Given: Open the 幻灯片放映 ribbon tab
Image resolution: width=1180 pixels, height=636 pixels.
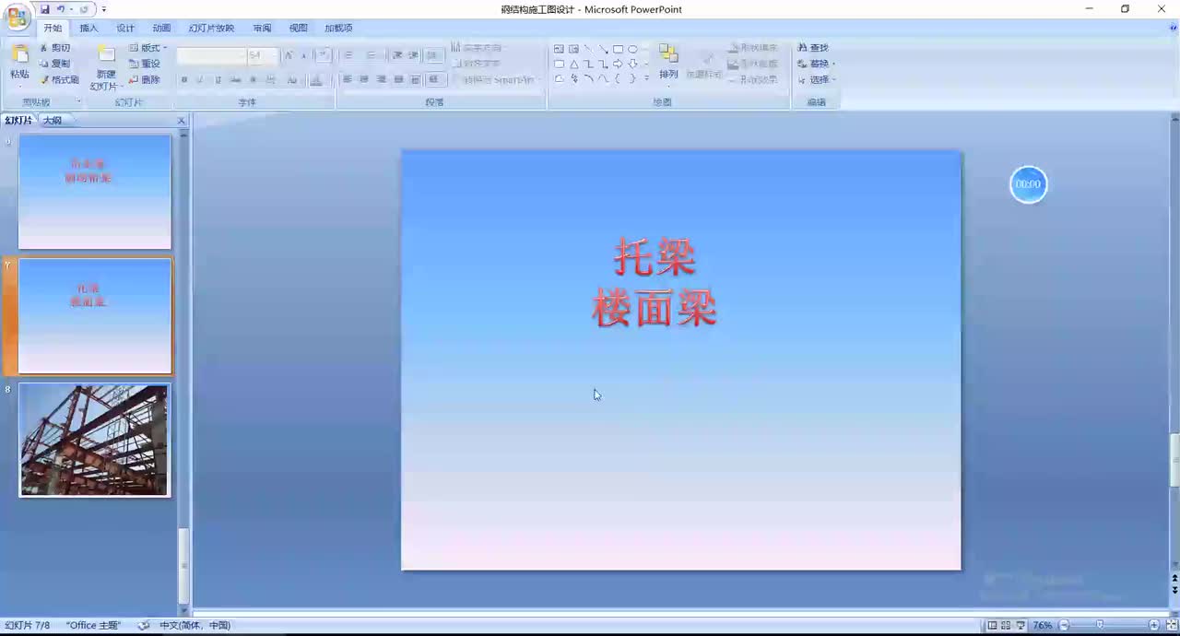Looking at the screenshot, I should click(x=211, y=28).
